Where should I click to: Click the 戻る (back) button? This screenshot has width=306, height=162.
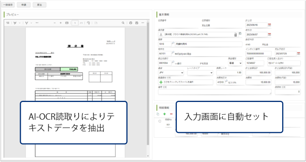(x=39, y=5)
